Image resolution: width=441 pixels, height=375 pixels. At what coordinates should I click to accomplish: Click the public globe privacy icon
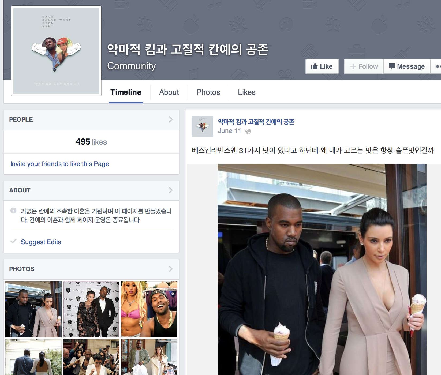pos(248,131)
